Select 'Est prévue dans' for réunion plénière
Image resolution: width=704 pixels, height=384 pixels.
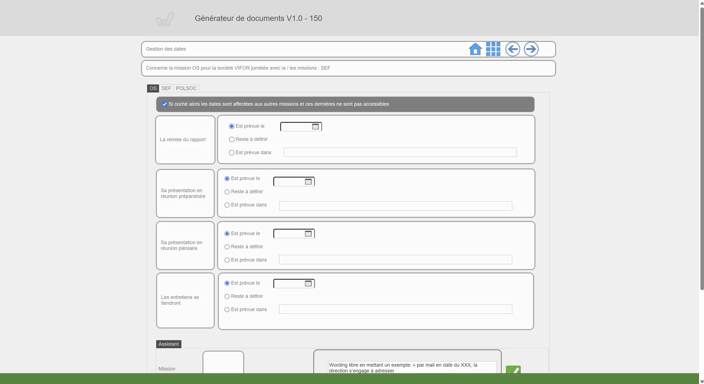[x=227, y=260]
